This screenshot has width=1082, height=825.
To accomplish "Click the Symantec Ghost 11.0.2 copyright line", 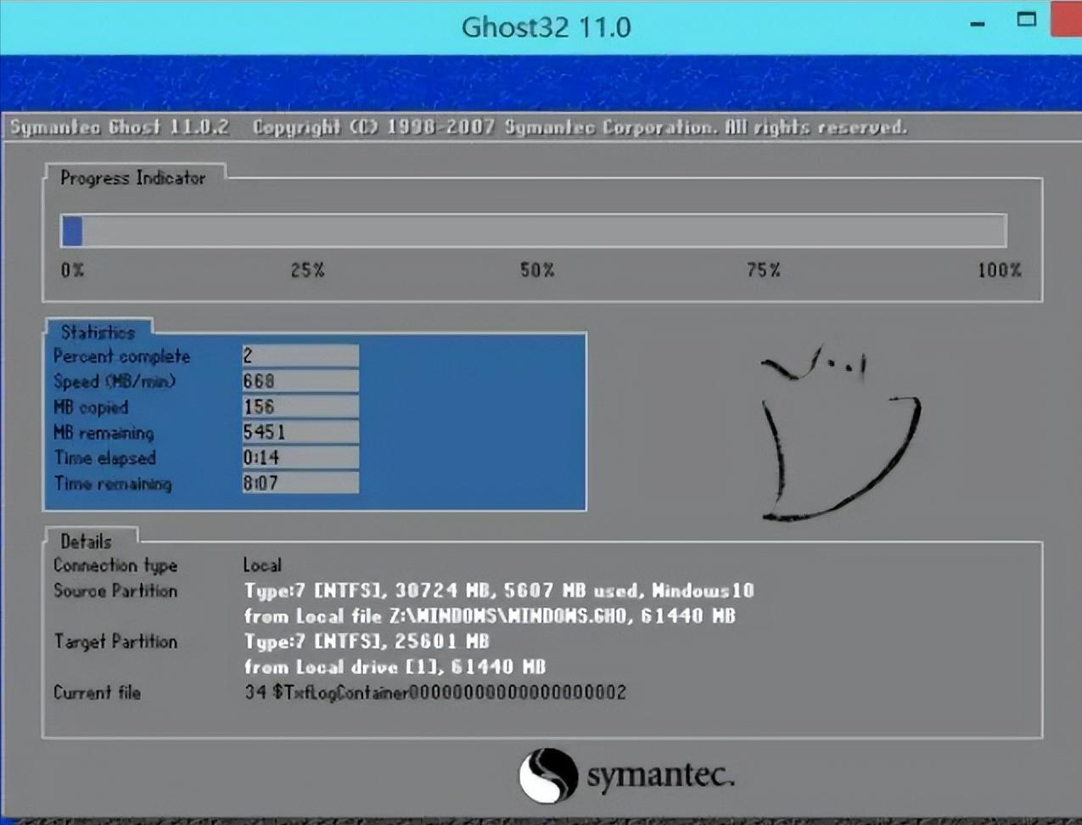I will point(458,127).
